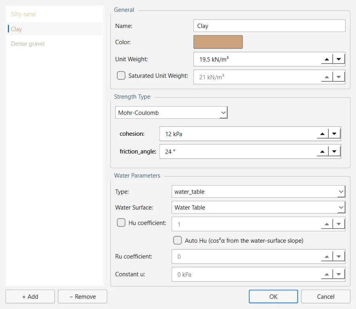The width and height of the screenshot is (356, 309).
Task: Decrease Constant u down arrow
Action: (339, 274)
